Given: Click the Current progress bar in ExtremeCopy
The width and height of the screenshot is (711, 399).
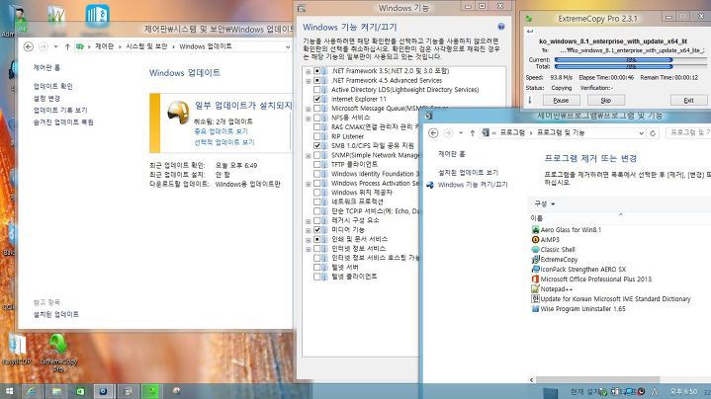Looking at the screenshot, I should tap(630, 60).
